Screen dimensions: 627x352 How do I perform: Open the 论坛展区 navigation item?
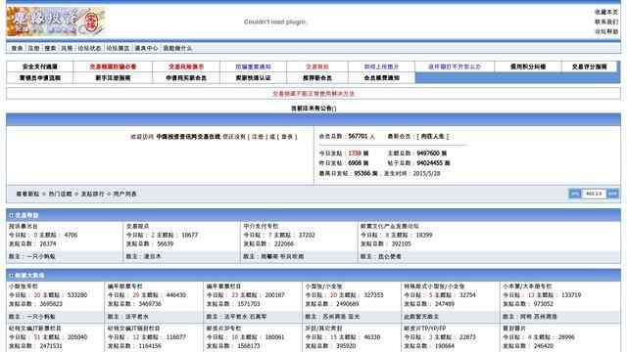[x=118, y=48]
